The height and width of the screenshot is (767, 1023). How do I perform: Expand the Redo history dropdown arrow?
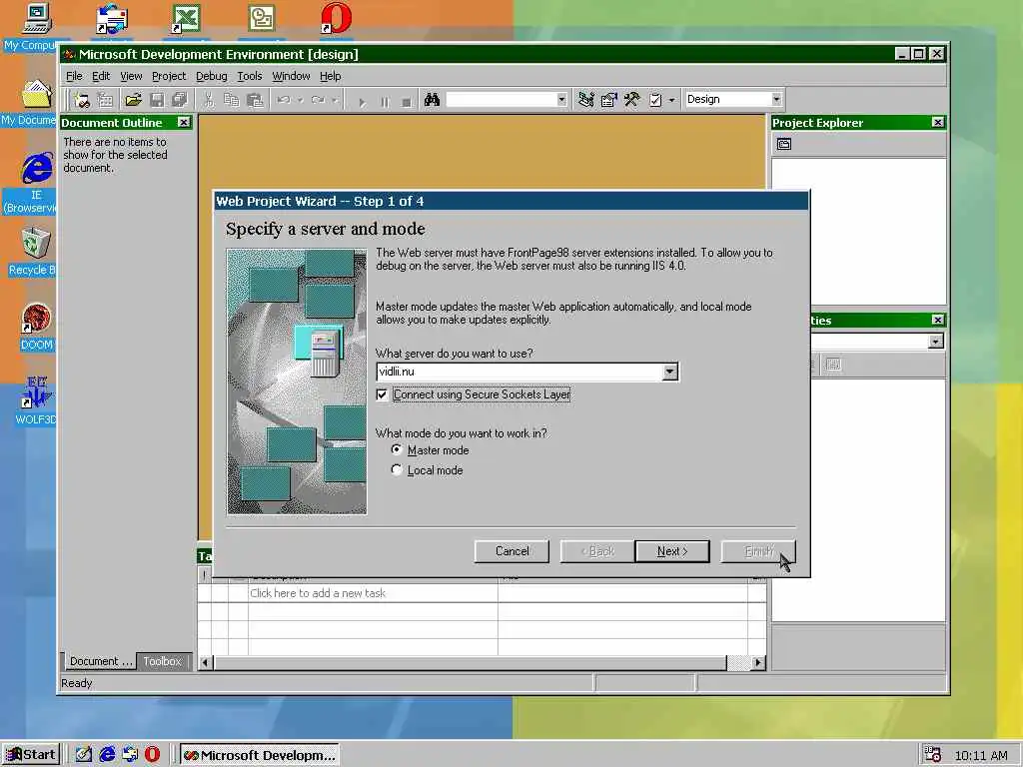(x=335, y=101)
